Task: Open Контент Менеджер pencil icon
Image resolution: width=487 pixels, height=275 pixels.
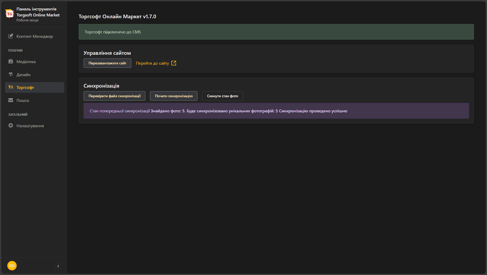Action: click(11, 36)
